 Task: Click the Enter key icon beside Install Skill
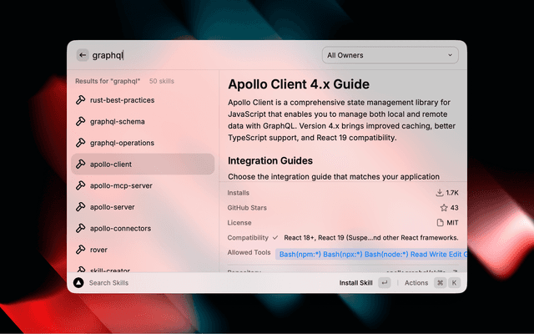tap(384, 283)
